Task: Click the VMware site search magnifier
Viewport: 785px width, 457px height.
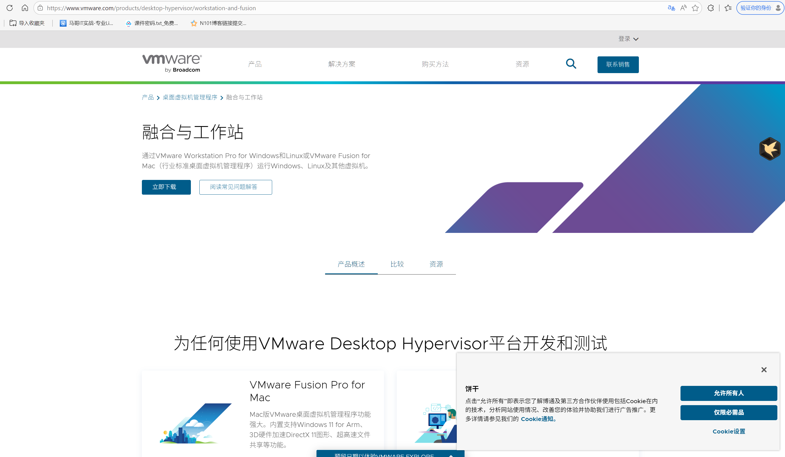Action: coord(571,63)
